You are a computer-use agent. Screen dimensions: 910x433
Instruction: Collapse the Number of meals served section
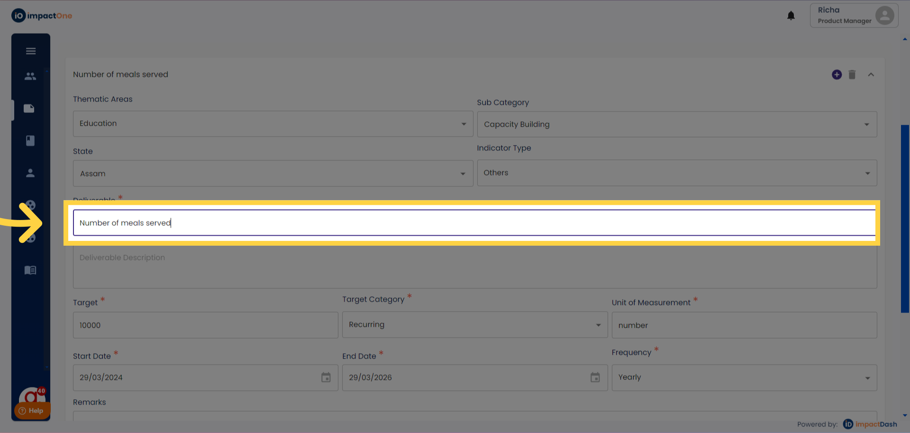point(871,75)
